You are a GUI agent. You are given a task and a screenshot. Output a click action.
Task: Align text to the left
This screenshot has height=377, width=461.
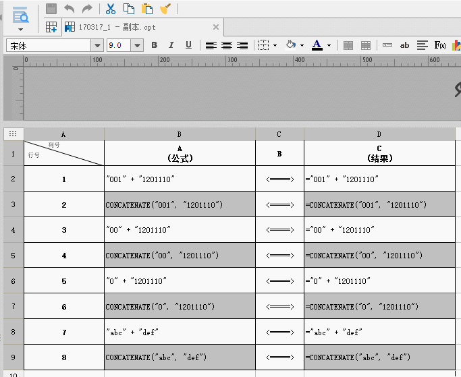click(211, 45)
